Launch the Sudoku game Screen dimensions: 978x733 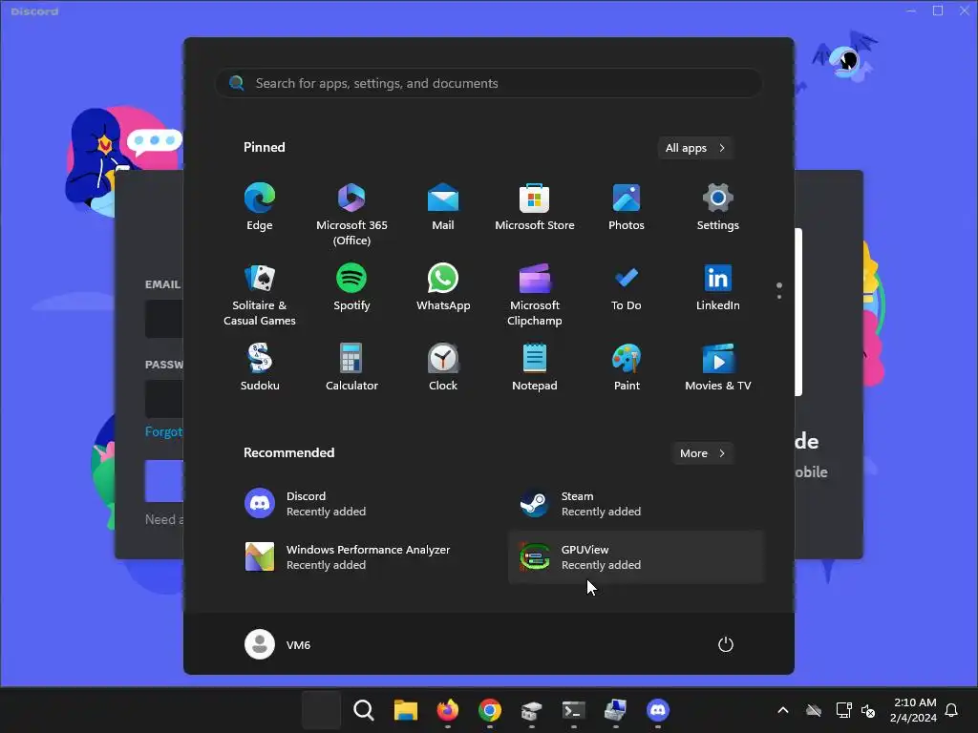[260, 367]
